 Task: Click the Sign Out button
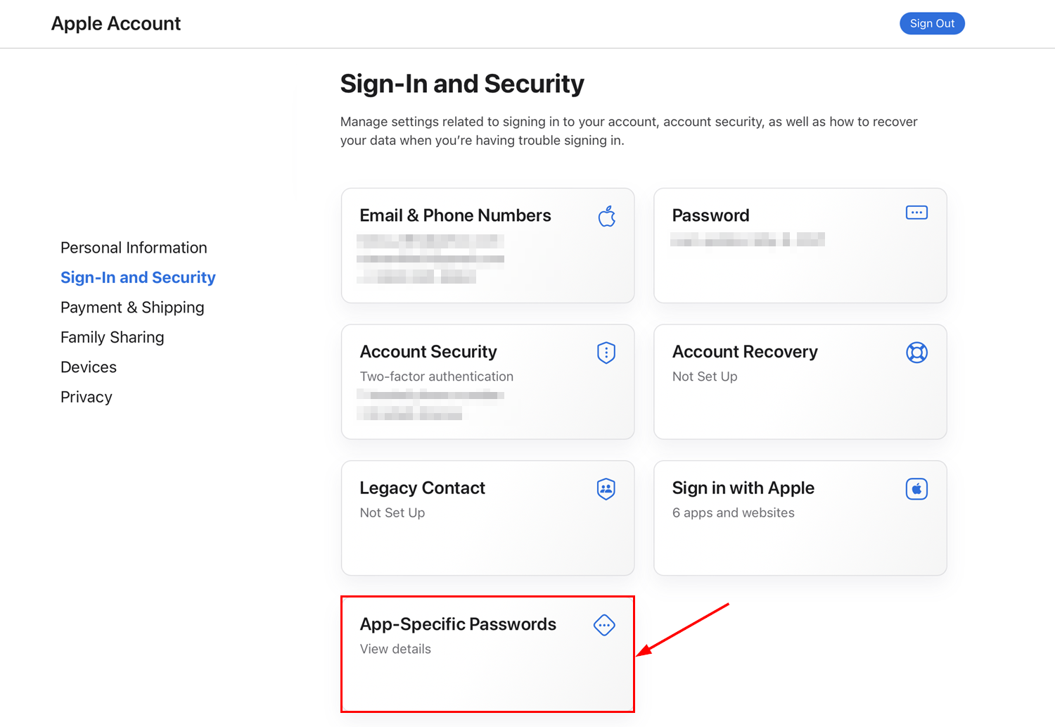[x=932, y=23]
